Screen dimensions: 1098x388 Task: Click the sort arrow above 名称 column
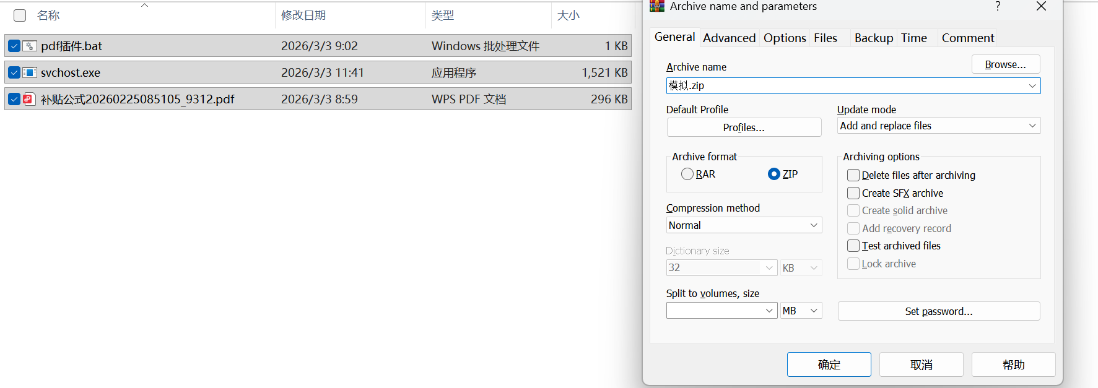(144, 6)
